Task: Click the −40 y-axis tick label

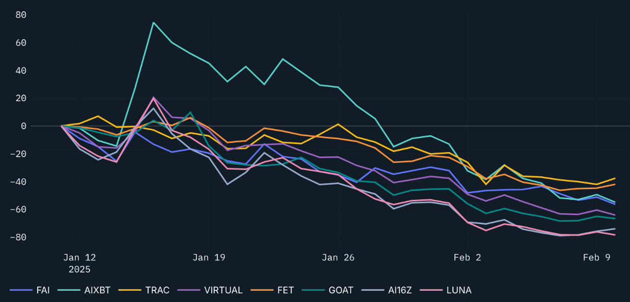Action: tap(18, 182)
